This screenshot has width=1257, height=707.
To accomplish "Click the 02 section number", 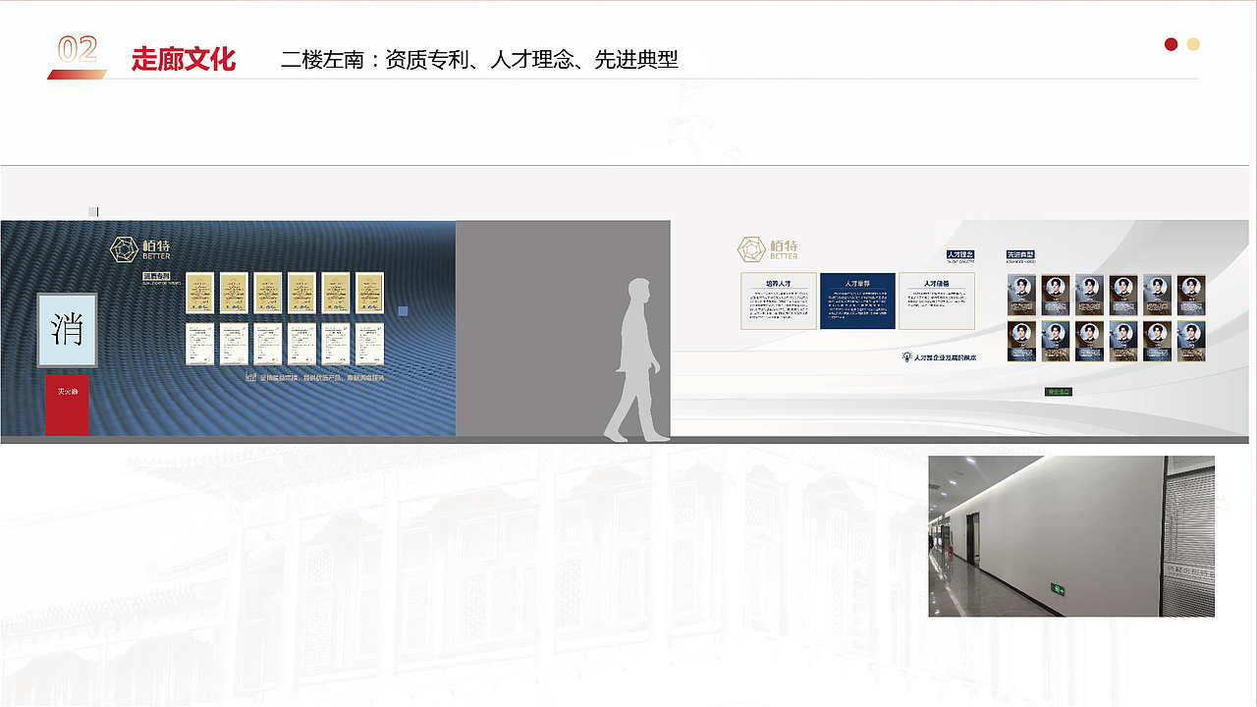I will [x=77, y=47].
